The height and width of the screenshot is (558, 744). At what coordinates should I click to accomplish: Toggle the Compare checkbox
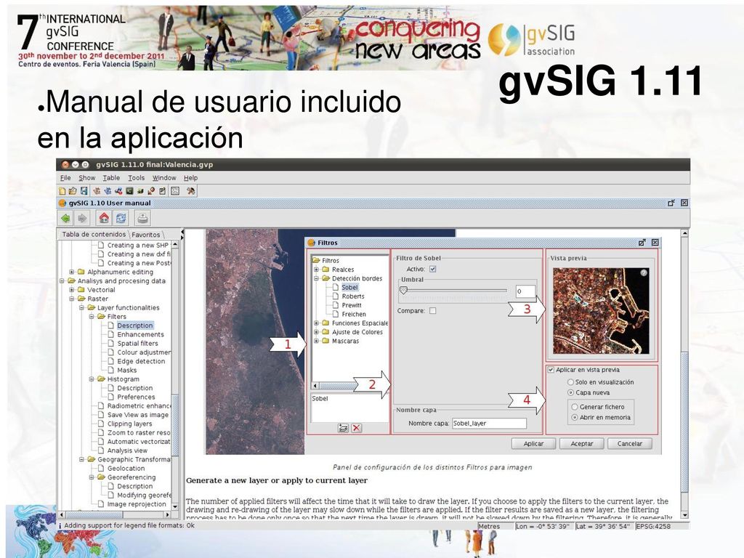pos(433,311)
